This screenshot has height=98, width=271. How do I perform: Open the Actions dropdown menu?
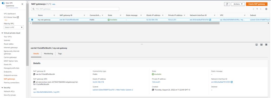(238, 4)
